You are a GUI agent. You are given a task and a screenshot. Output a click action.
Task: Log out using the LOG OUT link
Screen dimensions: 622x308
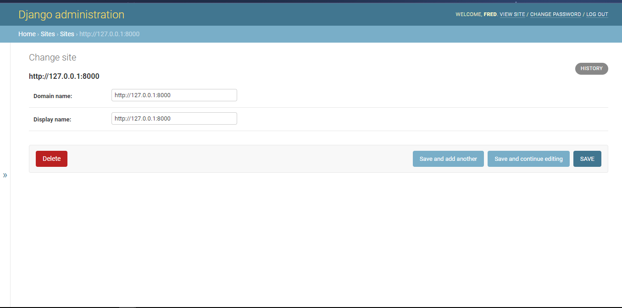[x=597, y=15]
